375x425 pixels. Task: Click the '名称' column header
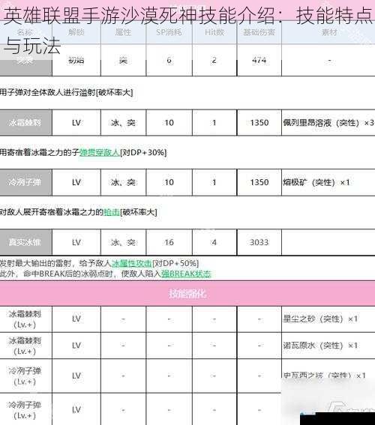pos(25,32)
